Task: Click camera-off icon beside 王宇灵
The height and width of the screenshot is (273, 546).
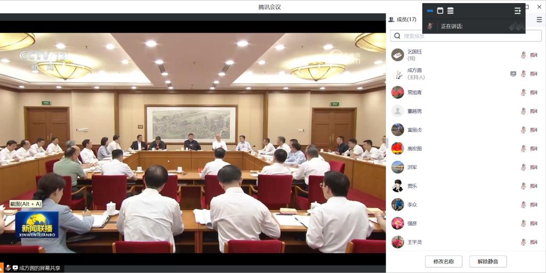Action: coord(533,242)
